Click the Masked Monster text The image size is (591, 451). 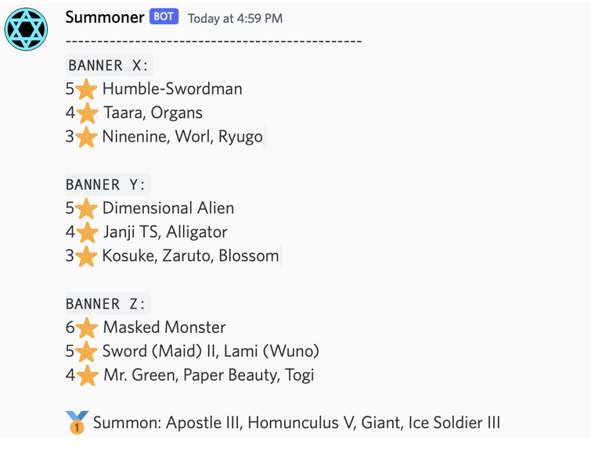164,328
